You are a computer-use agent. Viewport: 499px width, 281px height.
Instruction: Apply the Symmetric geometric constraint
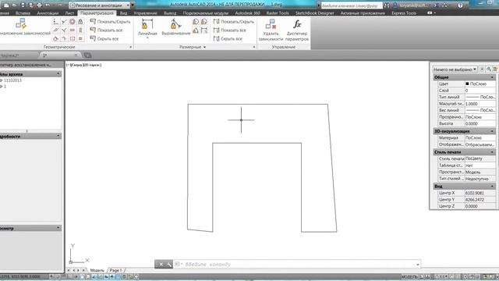73,38
